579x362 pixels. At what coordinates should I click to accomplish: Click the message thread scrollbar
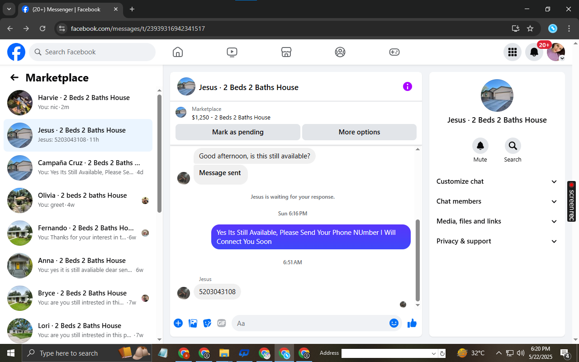click(418, 261)
